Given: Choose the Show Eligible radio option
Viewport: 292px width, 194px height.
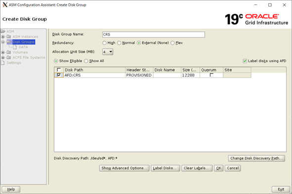Looking at the screenshot, I should (56, 61).
